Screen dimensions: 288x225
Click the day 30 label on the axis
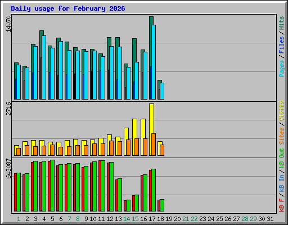click(262, 219)
